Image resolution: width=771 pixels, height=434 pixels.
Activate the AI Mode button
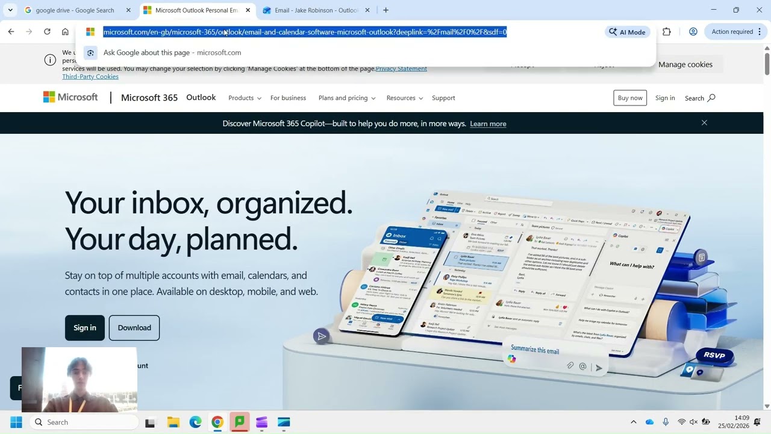627,32
